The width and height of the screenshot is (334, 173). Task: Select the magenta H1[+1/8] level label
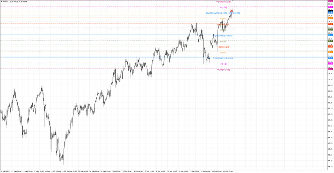tap(223, 7)
